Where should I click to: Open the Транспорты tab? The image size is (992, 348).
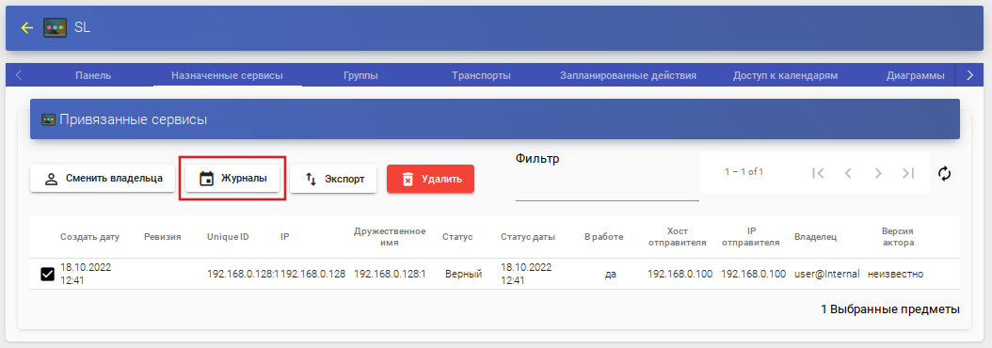pyautogui.click(x=482, y=76)
